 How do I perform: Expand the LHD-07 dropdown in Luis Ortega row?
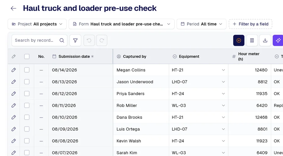pyautogui.click(x=223, y=129)
